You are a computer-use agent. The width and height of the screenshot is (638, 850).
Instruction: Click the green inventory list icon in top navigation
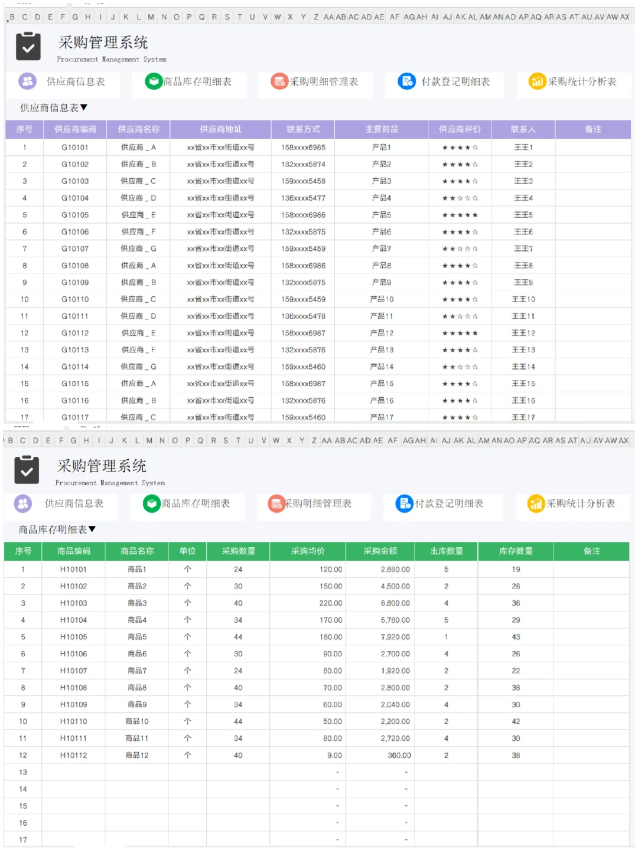click(153, 81)
